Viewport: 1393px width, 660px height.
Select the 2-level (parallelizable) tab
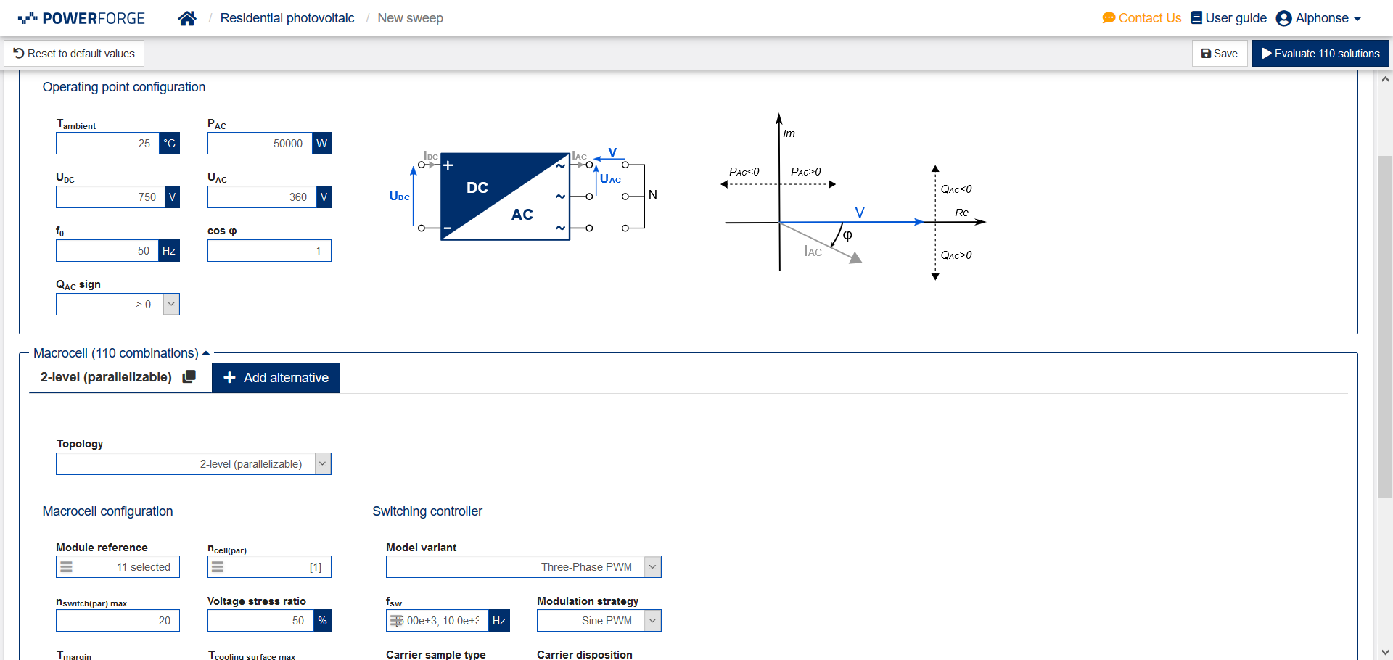click(106, 377)
